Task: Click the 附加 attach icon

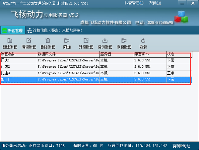Action: click(x=67, y=41)
